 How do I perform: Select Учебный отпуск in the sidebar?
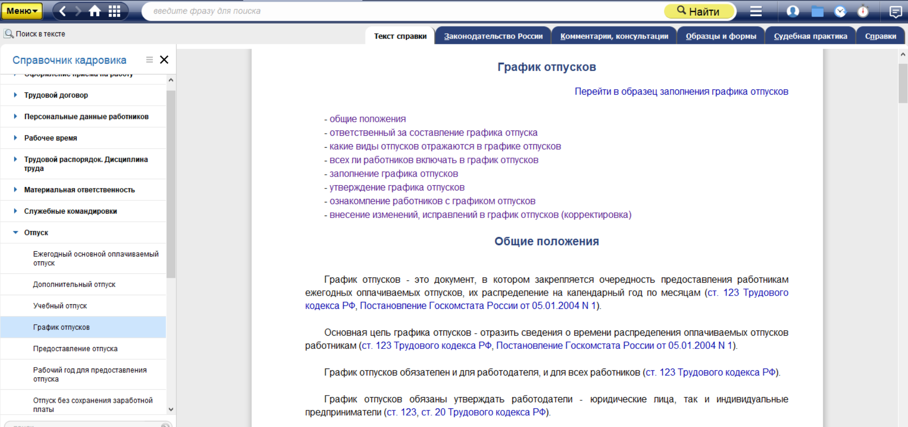pyautogui.click(x=60, y=306)
